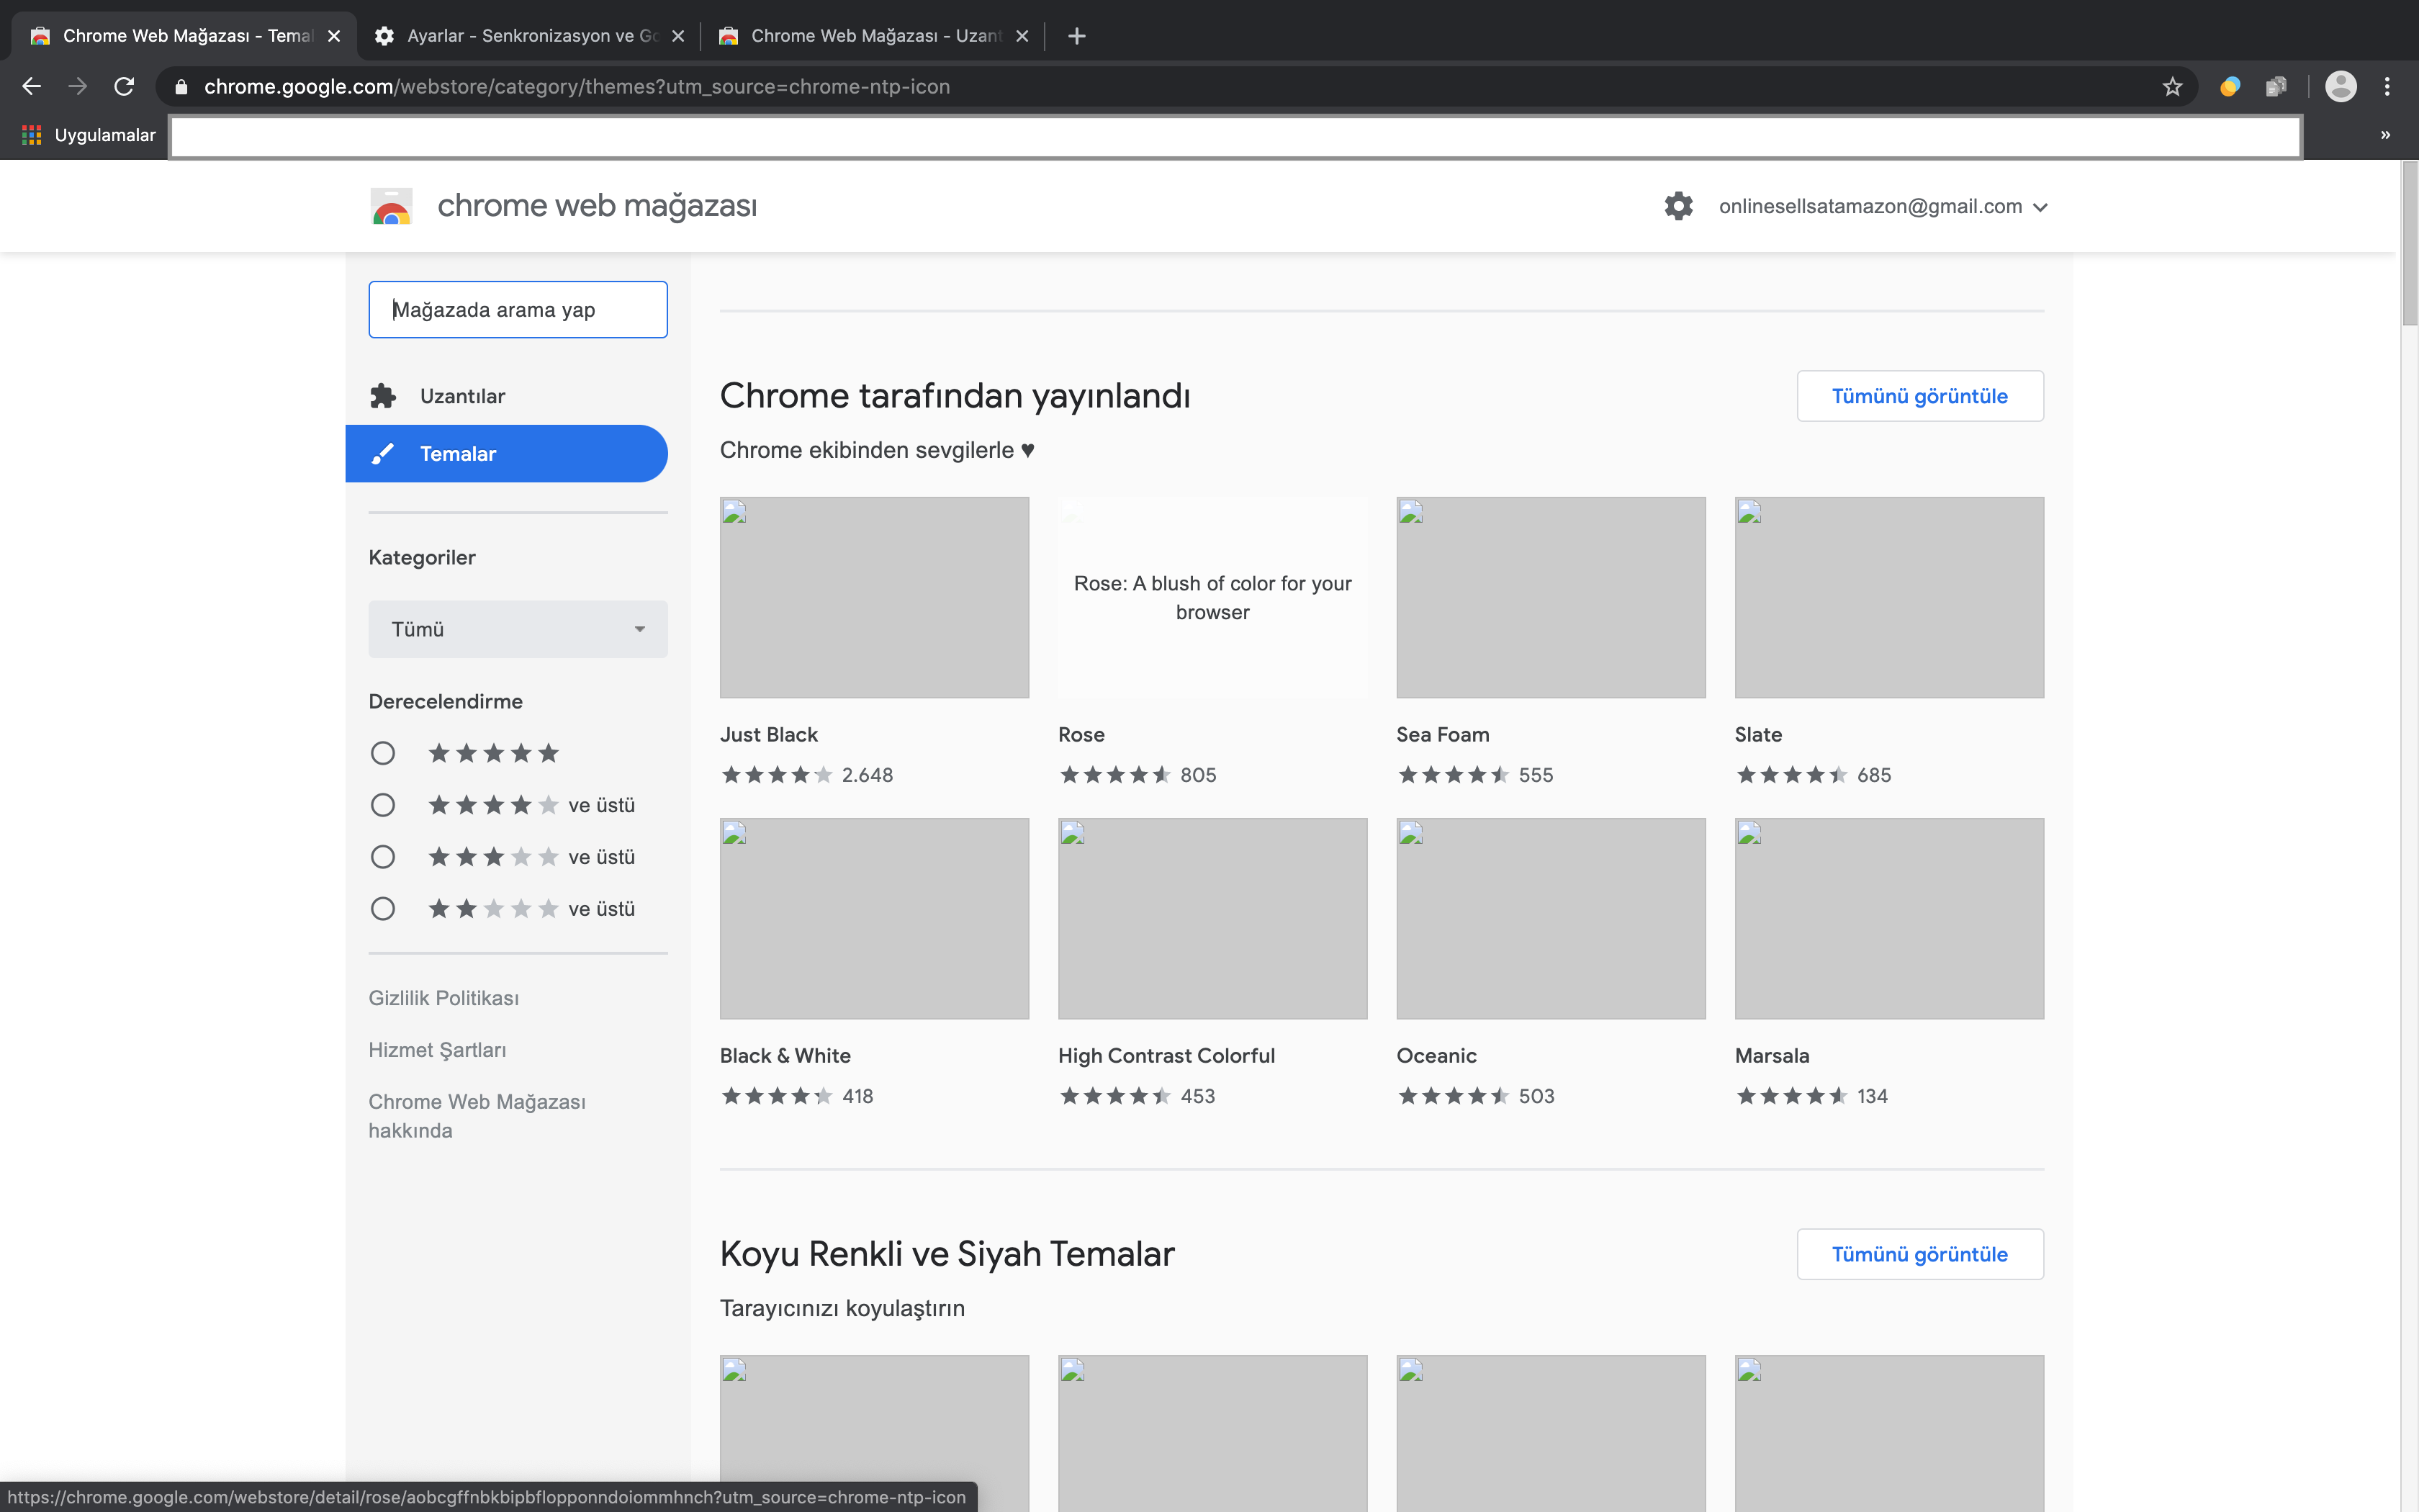Click the browser forward arrow
The height and width of the screenshot is (1512, 2419).
[x=78, y=87]
